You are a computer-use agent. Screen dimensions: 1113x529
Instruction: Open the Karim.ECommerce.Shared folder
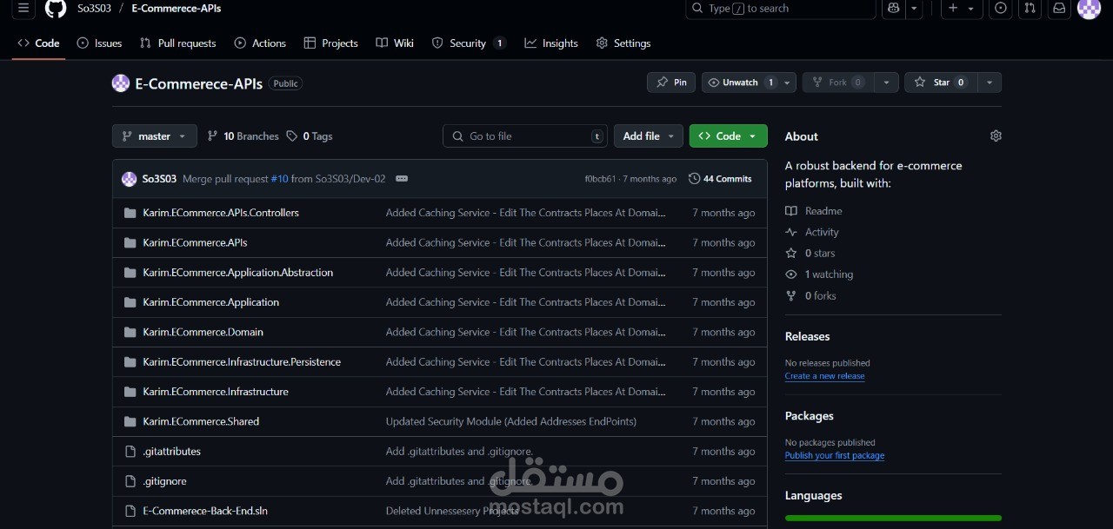[201, 421]
